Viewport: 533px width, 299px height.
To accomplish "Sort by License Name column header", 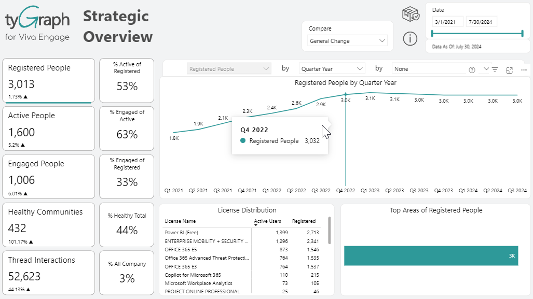I will [x=180, y=221].
